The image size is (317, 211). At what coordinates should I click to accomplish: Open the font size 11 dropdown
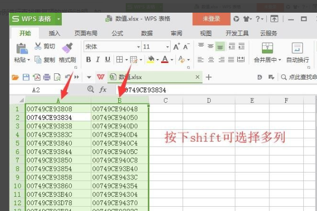click(x=167, y=47)
